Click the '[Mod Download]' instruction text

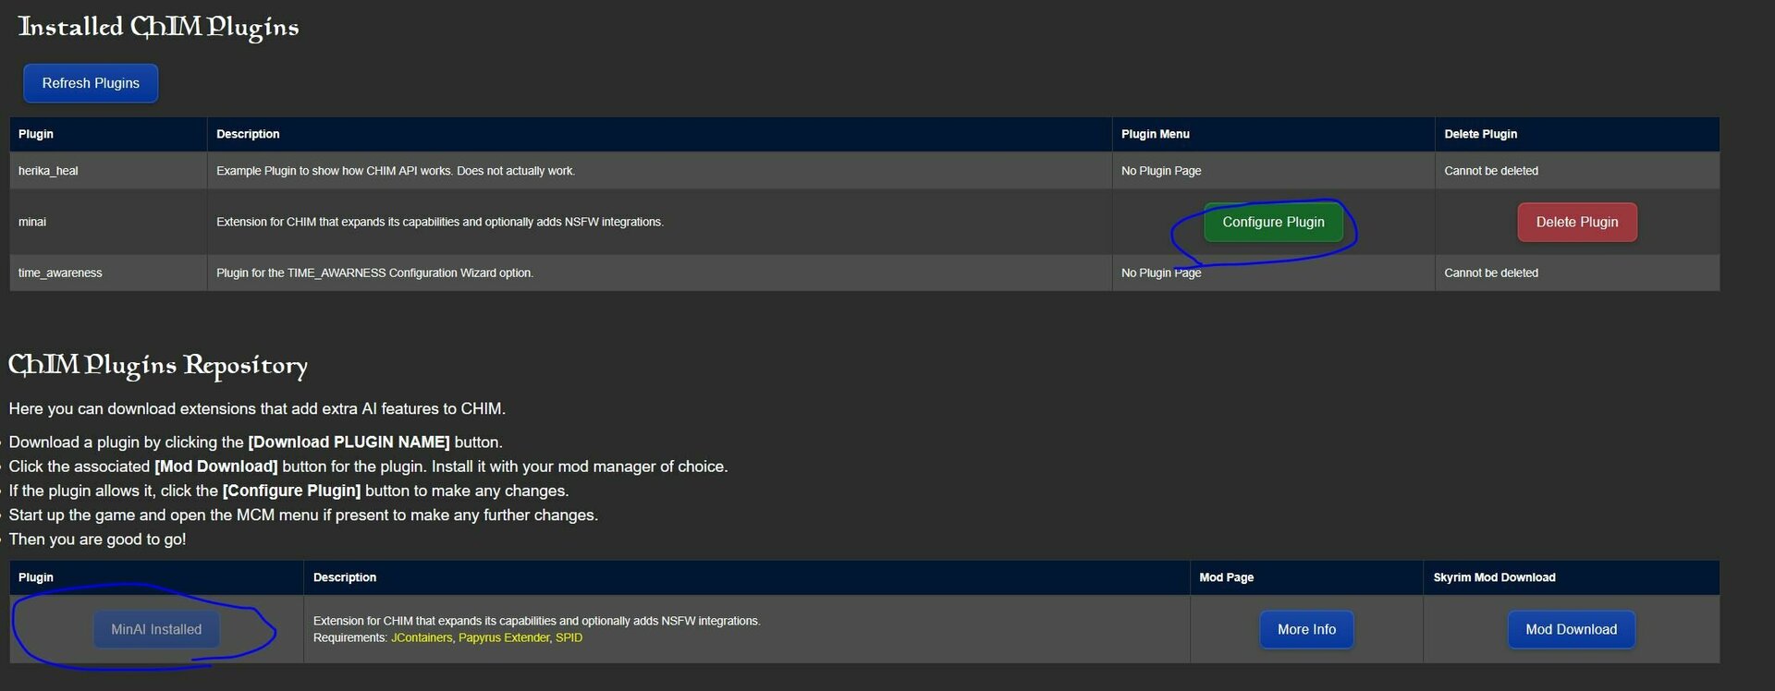point(216,467)
